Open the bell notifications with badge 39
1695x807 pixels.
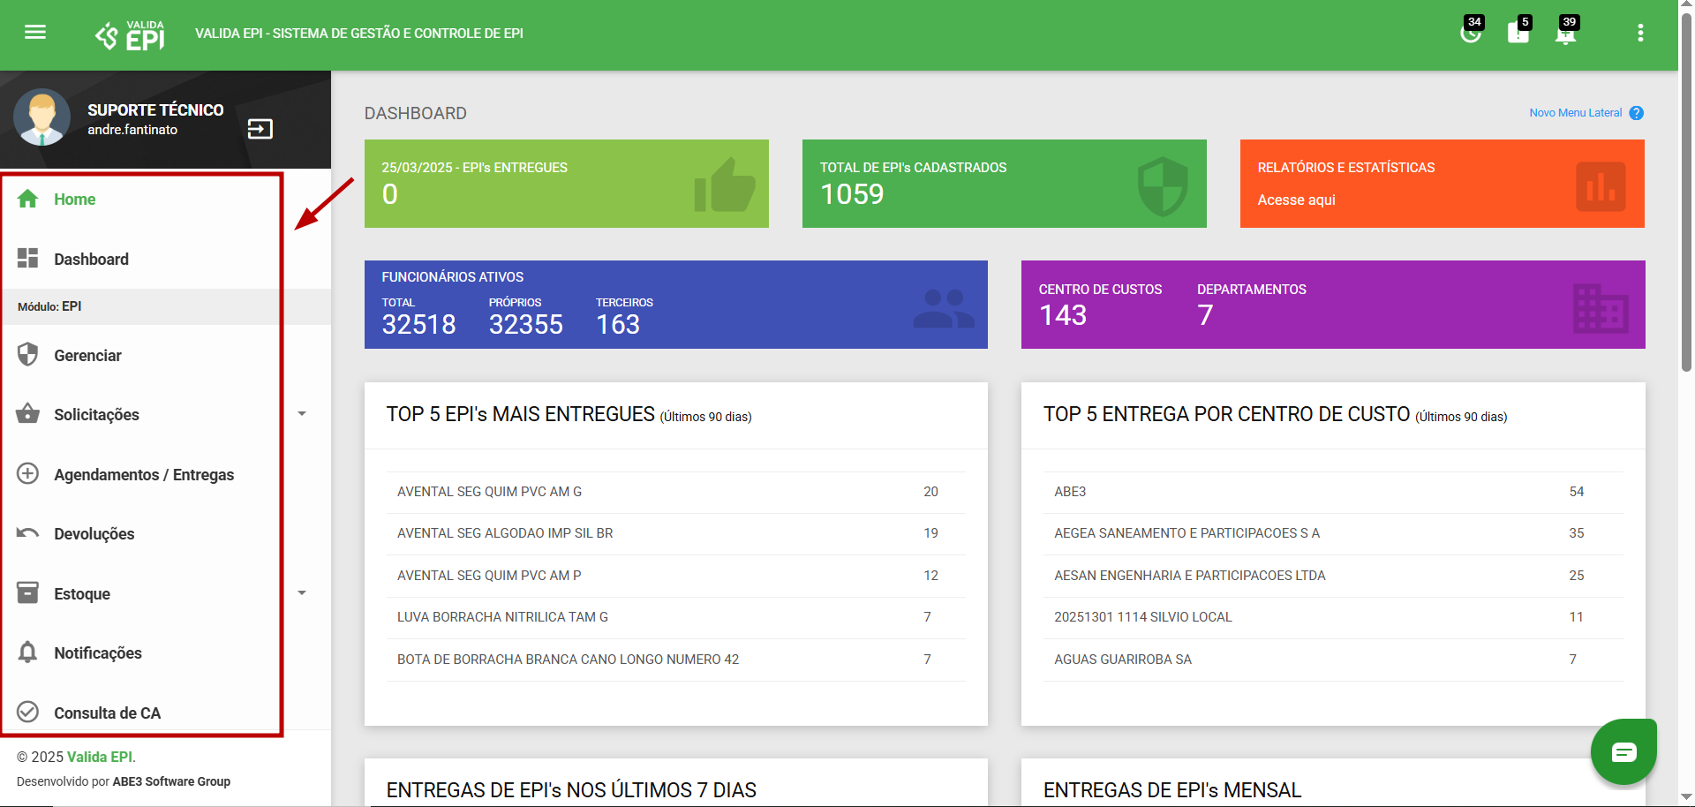1566,33
